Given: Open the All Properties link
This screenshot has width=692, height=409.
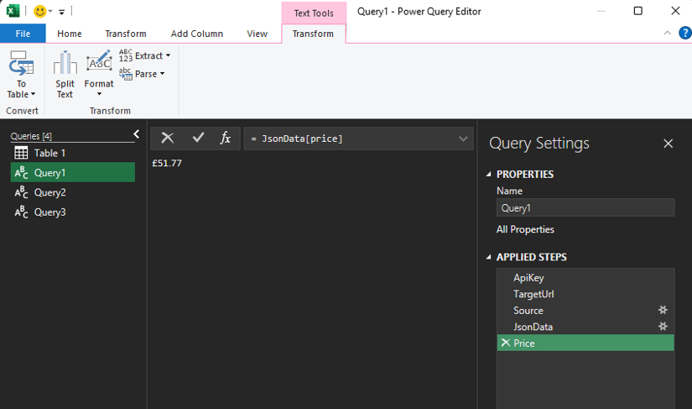Looking at the screenshot, I should coord(525,229).
